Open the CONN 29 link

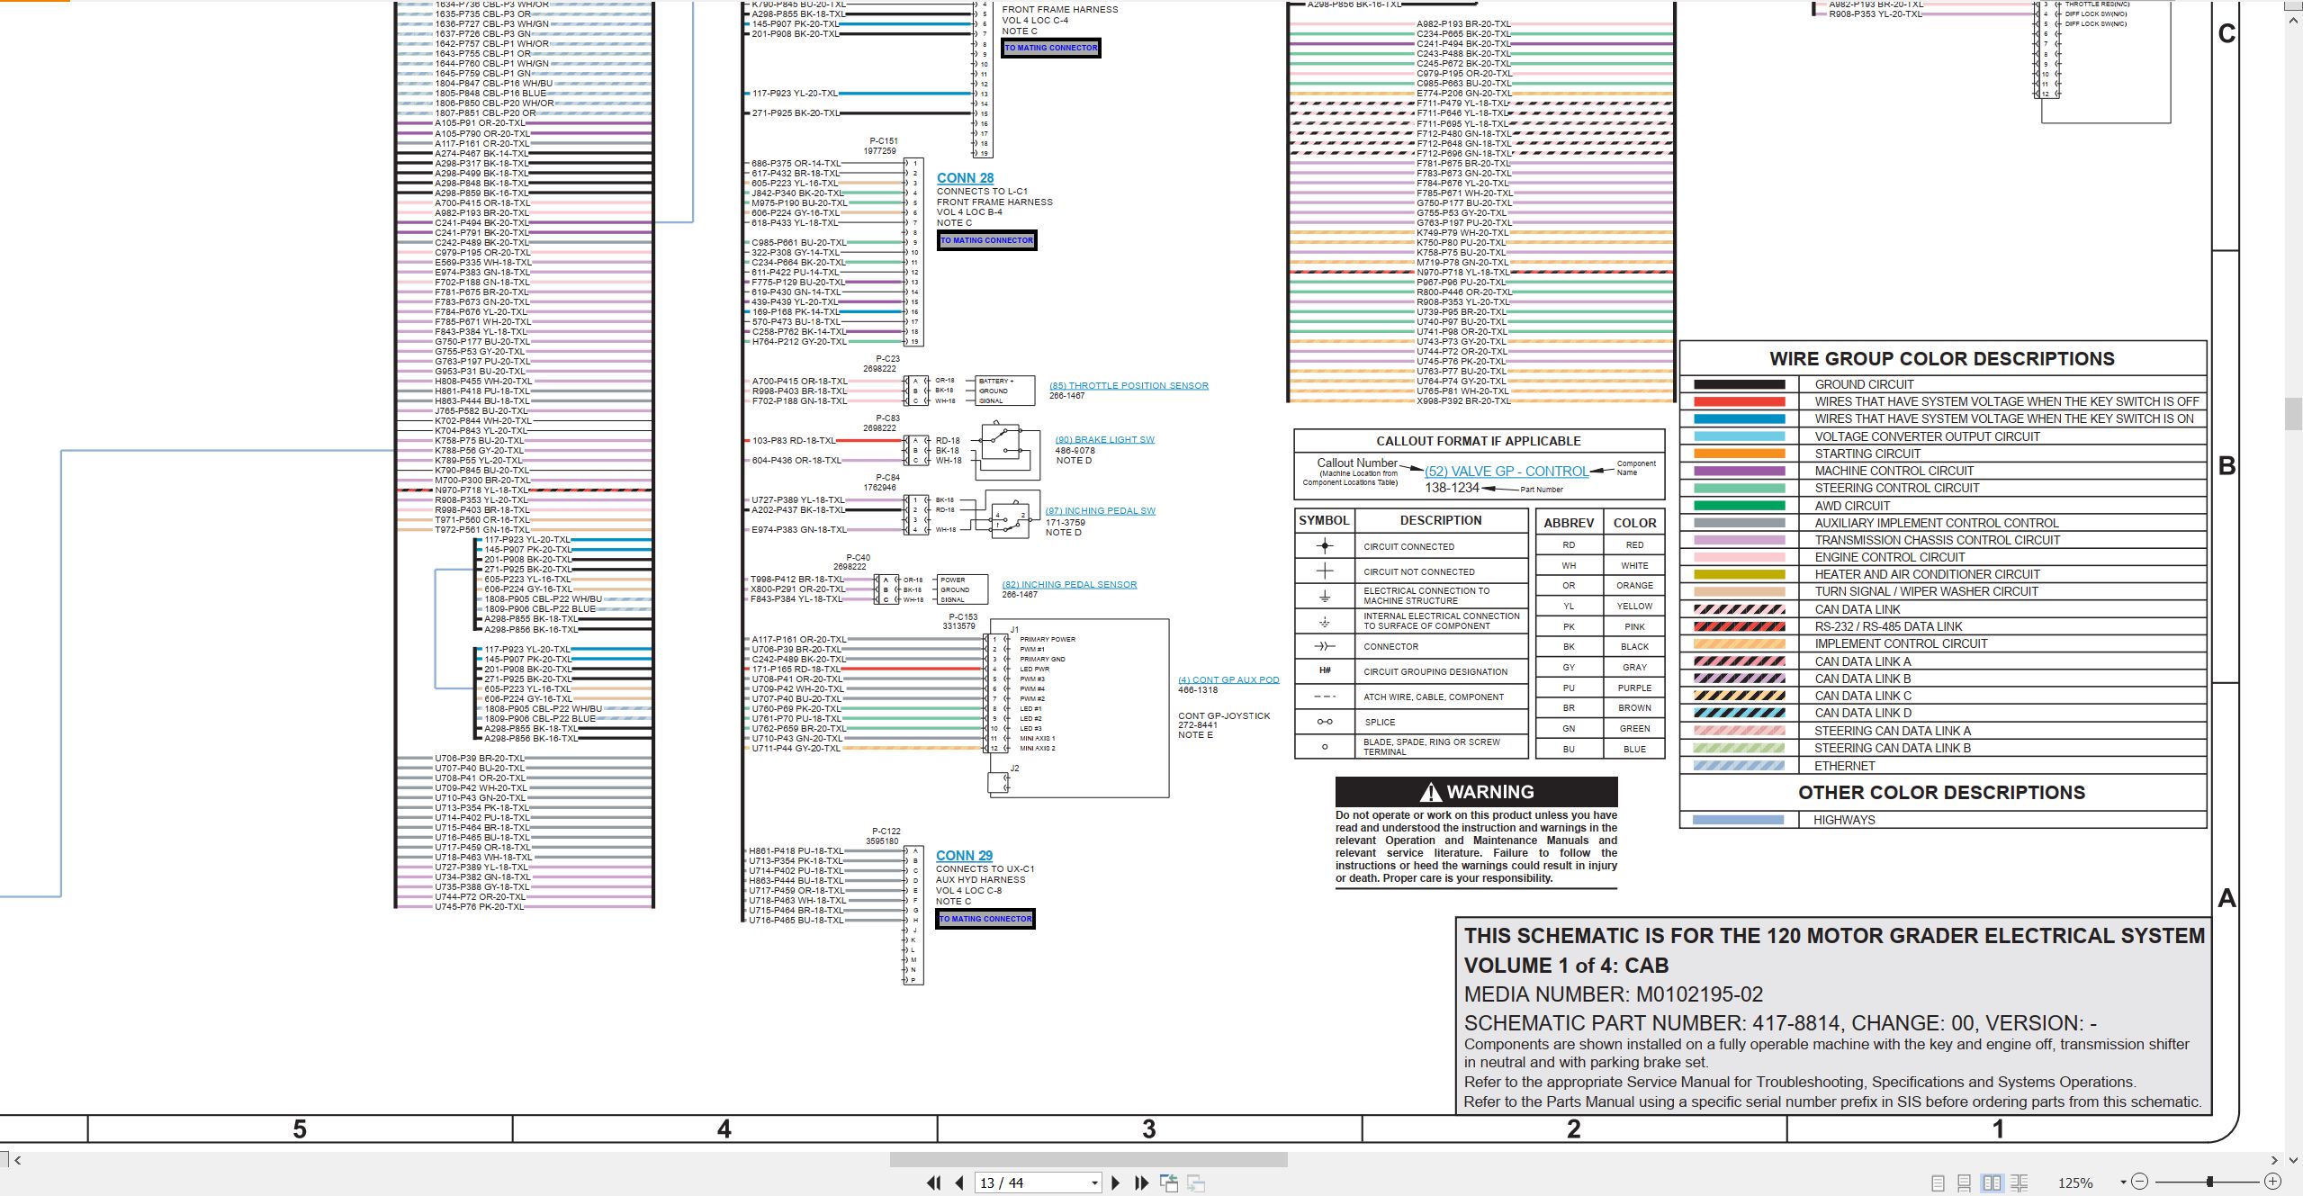click(x=964, y=856)
